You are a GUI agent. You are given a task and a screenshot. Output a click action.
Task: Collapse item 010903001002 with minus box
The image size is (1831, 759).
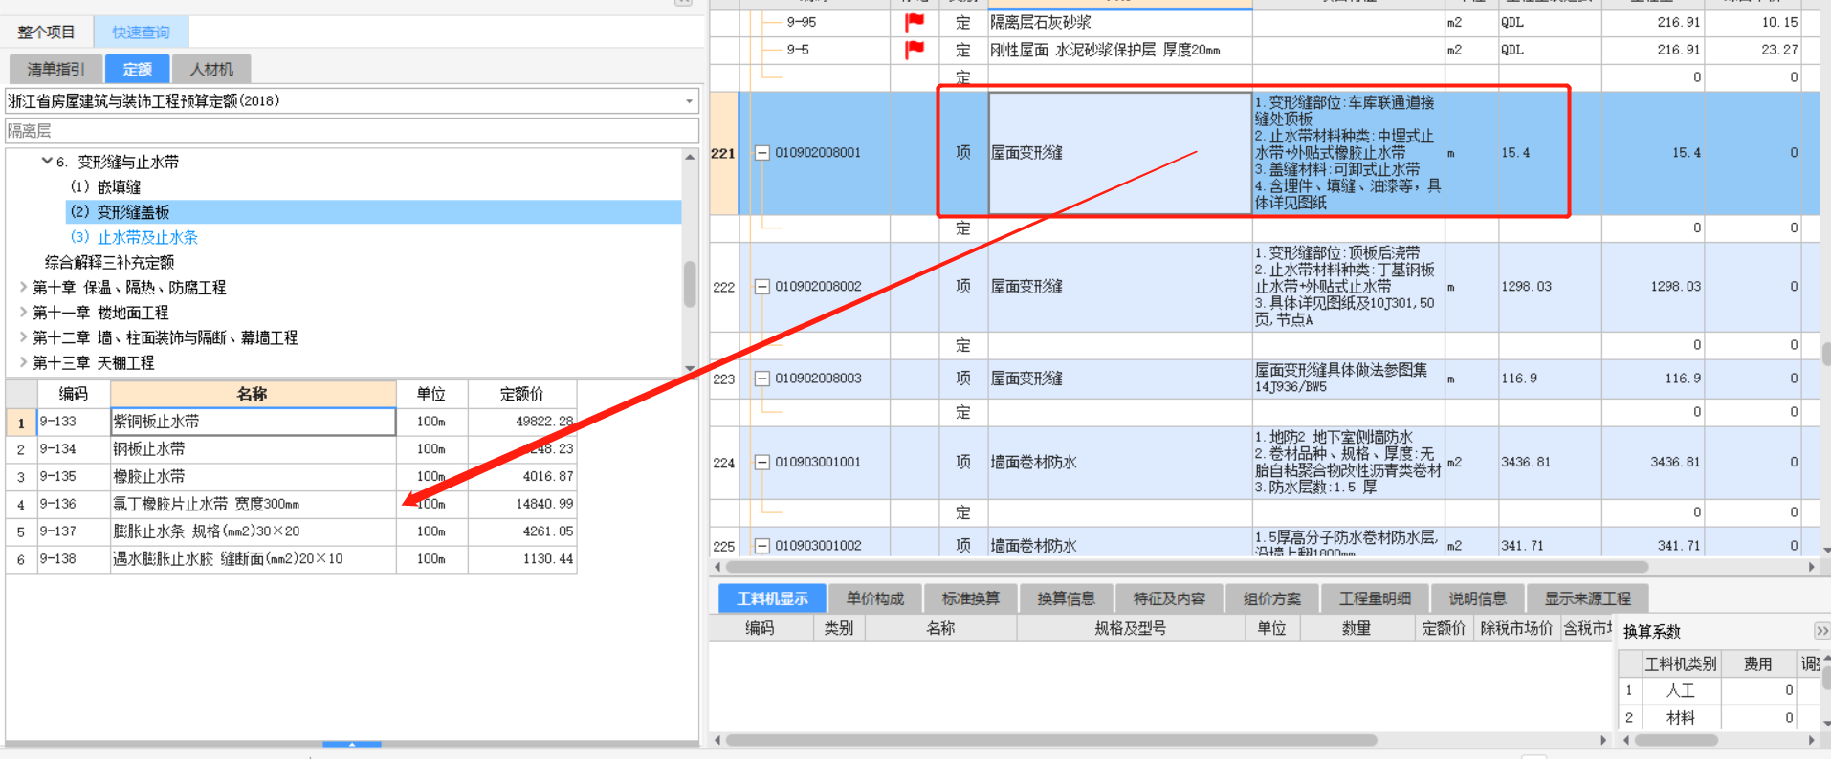click(762, 546)
